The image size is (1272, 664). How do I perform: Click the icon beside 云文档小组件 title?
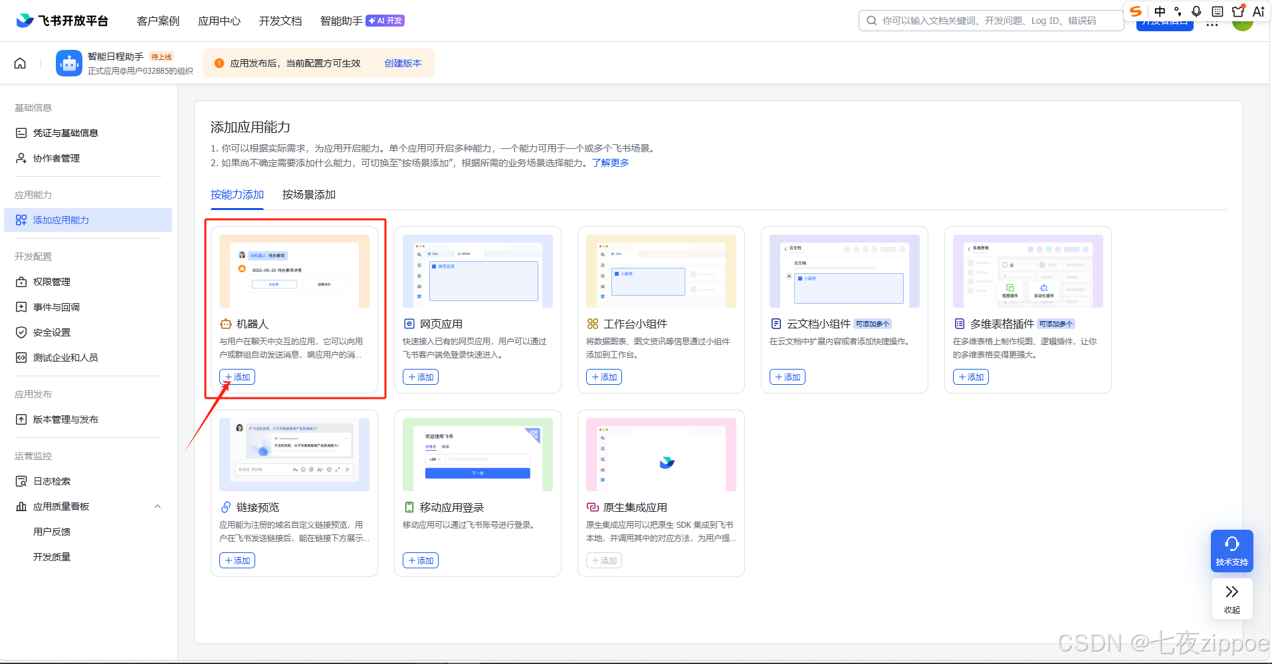776,324
